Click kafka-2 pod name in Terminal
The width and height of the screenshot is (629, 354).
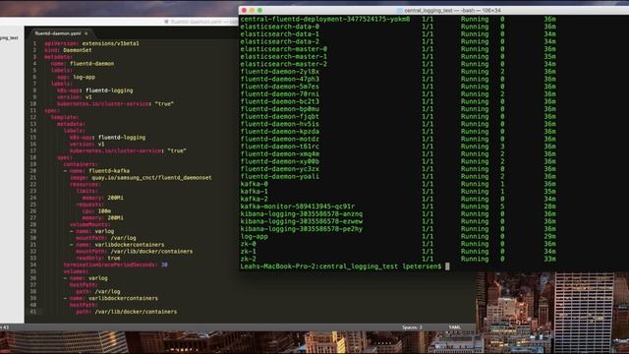tap(254, 199)
